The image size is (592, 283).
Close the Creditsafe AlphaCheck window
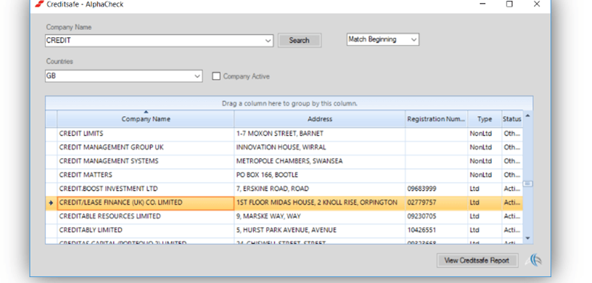coord(537,4)
